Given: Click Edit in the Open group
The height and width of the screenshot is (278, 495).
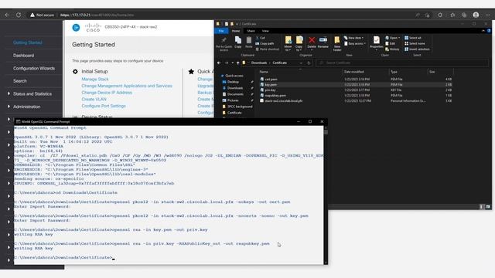Looking at the screenshot, I should (x=391, y=43).
